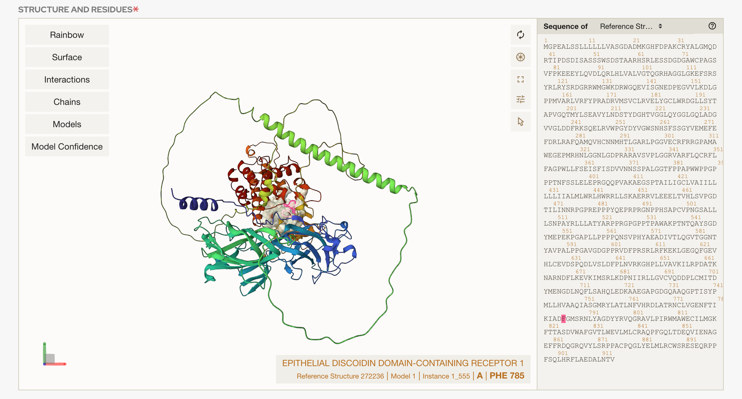The width and height of the screenshot is (742, 399).
Task: Select first residue M in sequence
Action: point(546,47)
